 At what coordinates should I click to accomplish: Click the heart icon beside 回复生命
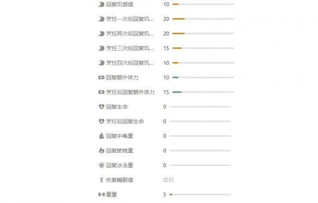point(101,107)
